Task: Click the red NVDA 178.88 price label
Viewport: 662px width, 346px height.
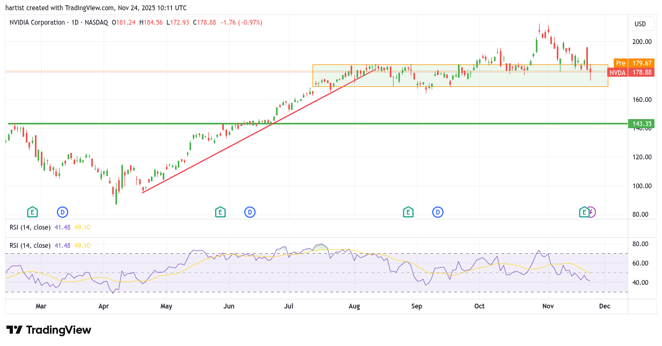Action: 634,72
